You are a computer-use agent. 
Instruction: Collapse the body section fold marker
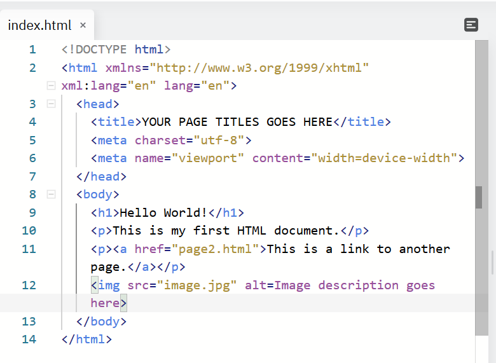tap(50, 195)
